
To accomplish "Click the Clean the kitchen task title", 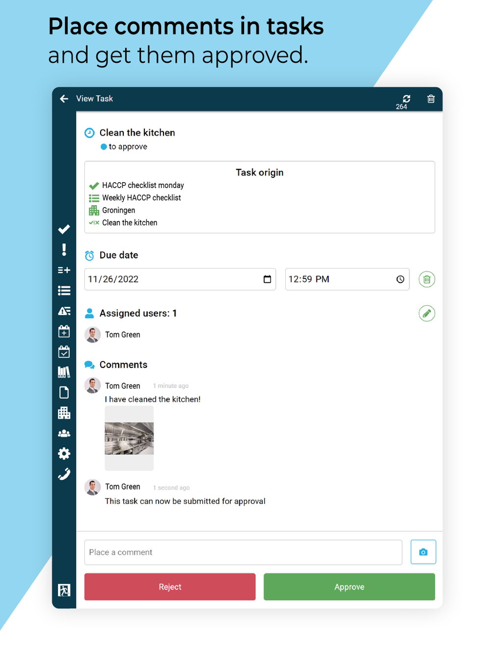I will point(137,133).
